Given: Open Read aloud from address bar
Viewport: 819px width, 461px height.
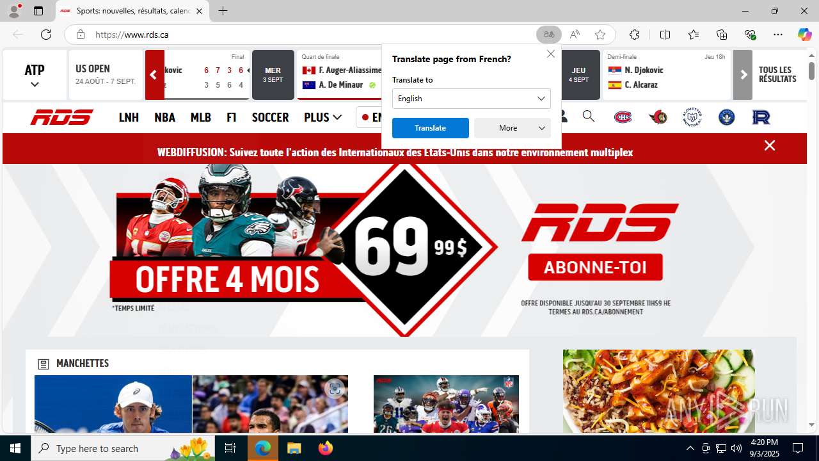Looking at the screenshot, I should click(x=575, y=35).
